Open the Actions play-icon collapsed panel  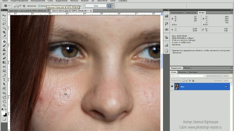(x=167, y=29)
